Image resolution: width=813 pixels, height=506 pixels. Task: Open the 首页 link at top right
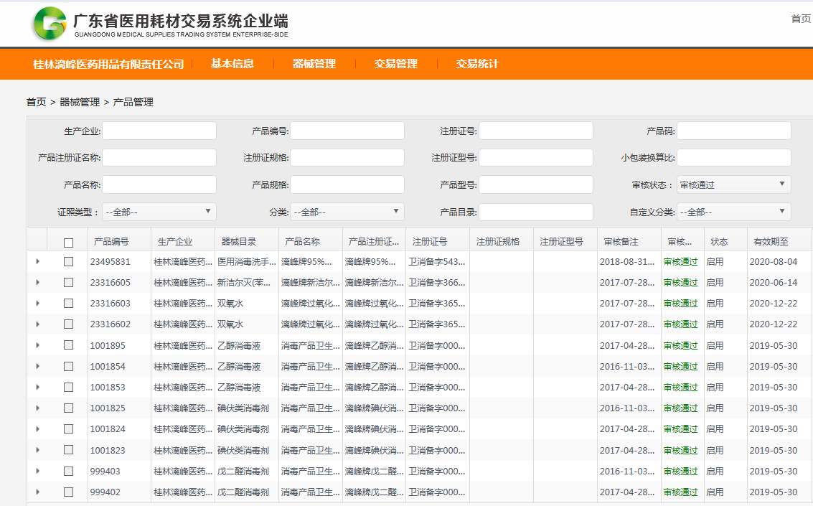(x=801, y=19)
